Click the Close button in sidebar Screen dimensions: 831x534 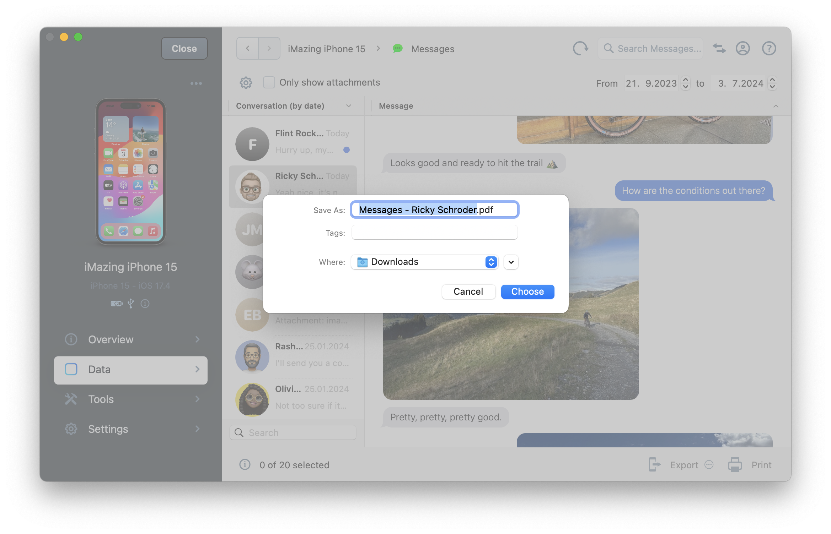184,48
